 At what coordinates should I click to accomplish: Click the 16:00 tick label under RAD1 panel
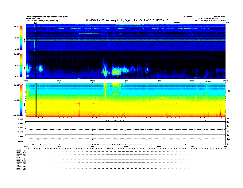tap(159, 81)
